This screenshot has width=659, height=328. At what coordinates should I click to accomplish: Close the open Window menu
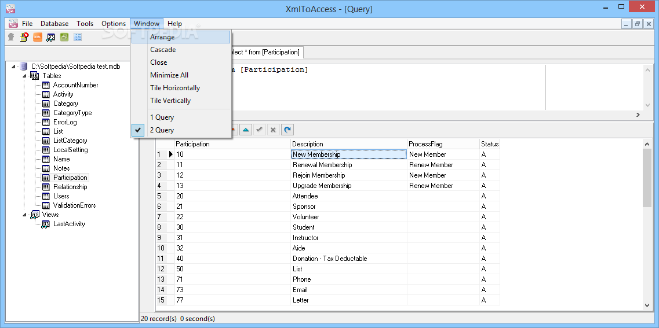click(x=147, y=24)
